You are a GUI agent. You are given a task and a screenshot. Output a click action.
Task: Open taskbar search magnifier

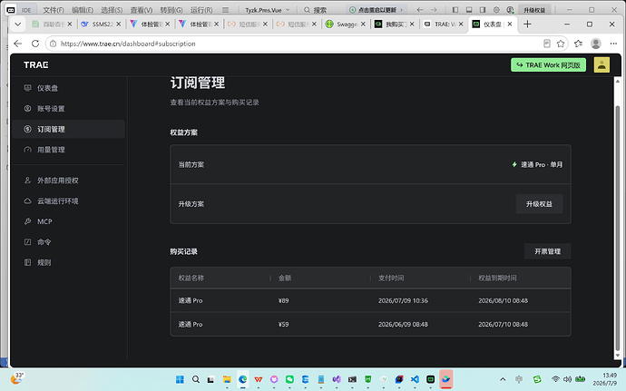[196, 379]
